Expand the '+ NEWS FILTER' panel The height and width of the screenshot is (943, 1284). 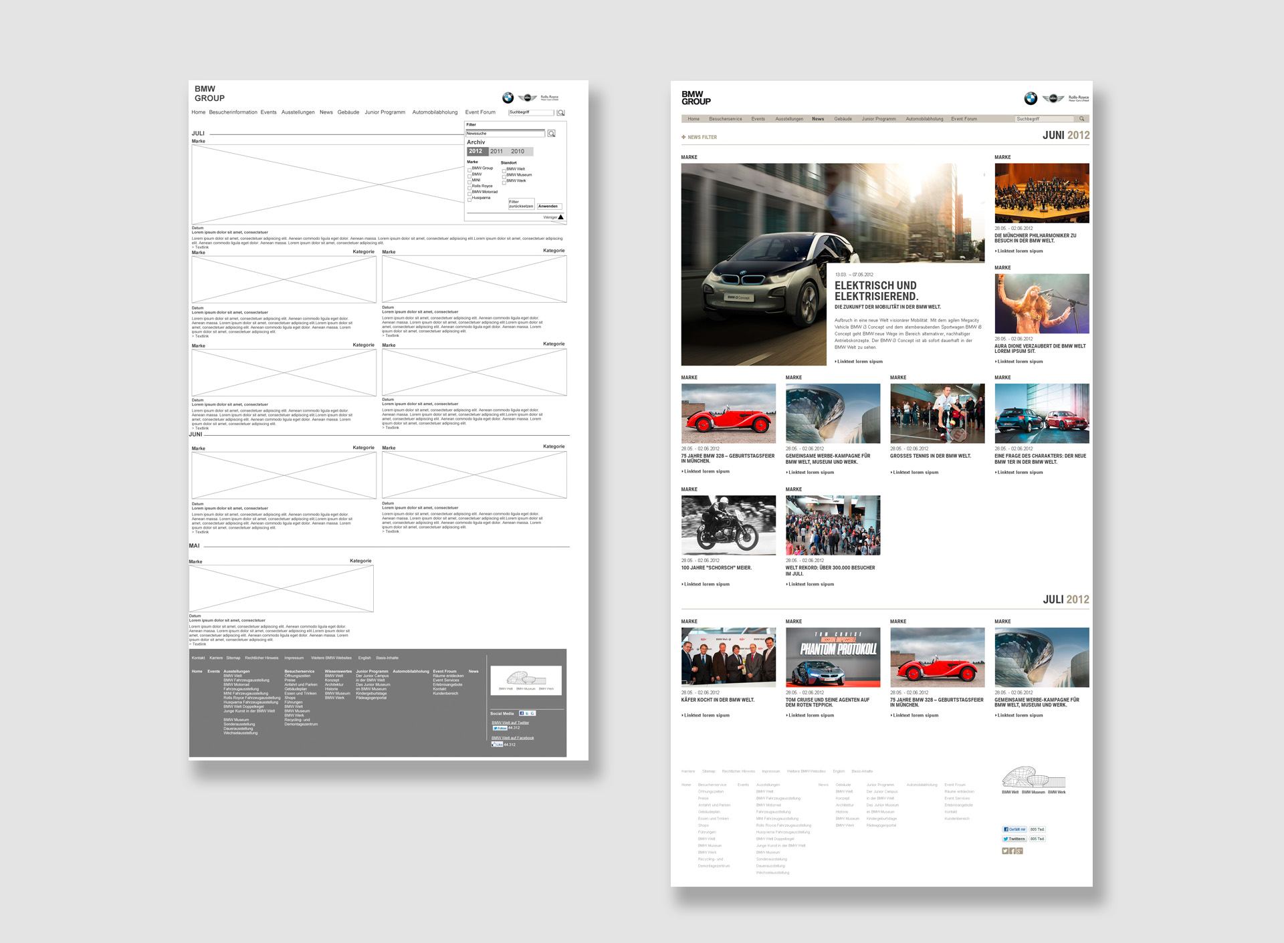point(699,137)
